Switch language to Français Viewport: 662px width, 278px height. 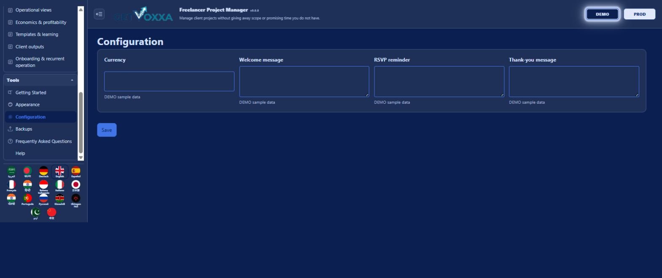11,186
